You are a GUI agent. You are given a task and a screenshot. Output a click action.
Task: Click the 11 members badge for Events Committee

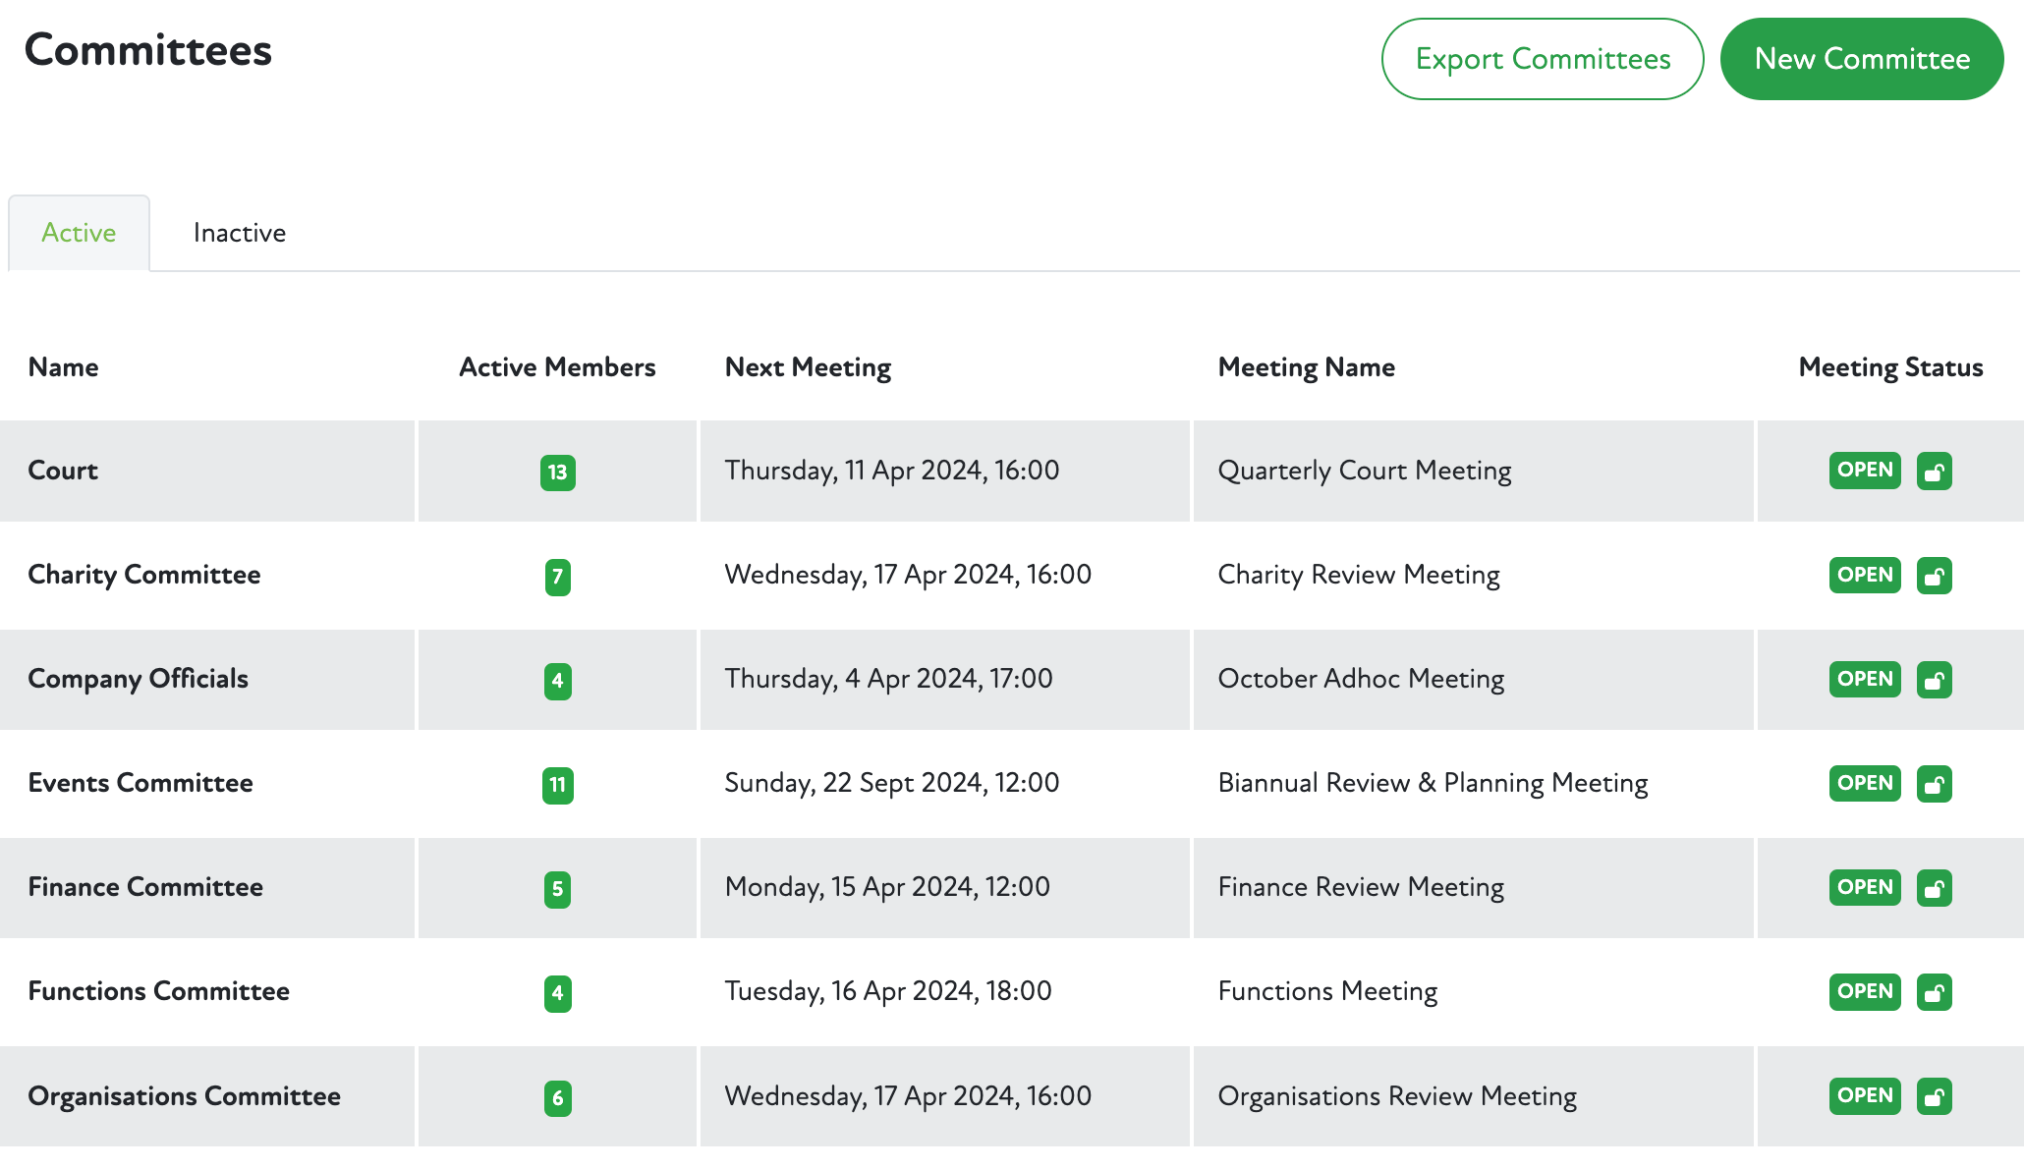[x=557, y=785]
